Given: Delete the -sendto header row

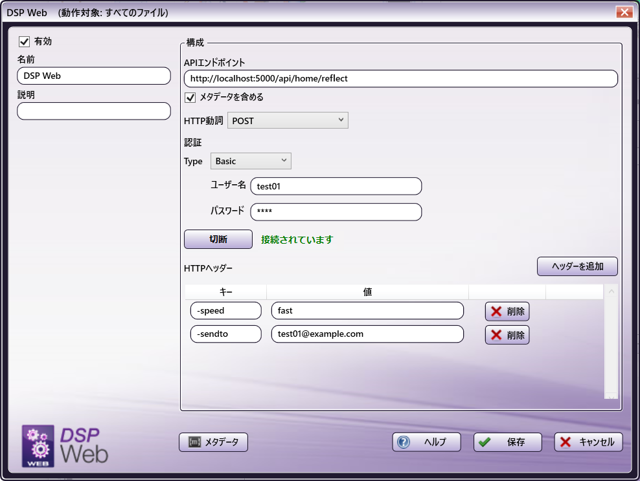Looking at the screenshot, I should point(507,335).
